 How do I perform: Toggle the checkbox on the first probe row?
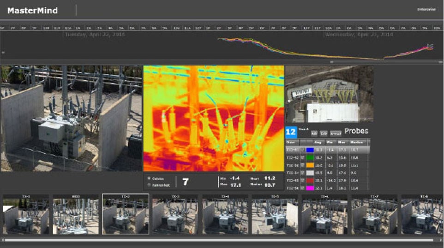pyautogui.click(x=302, y=150)
